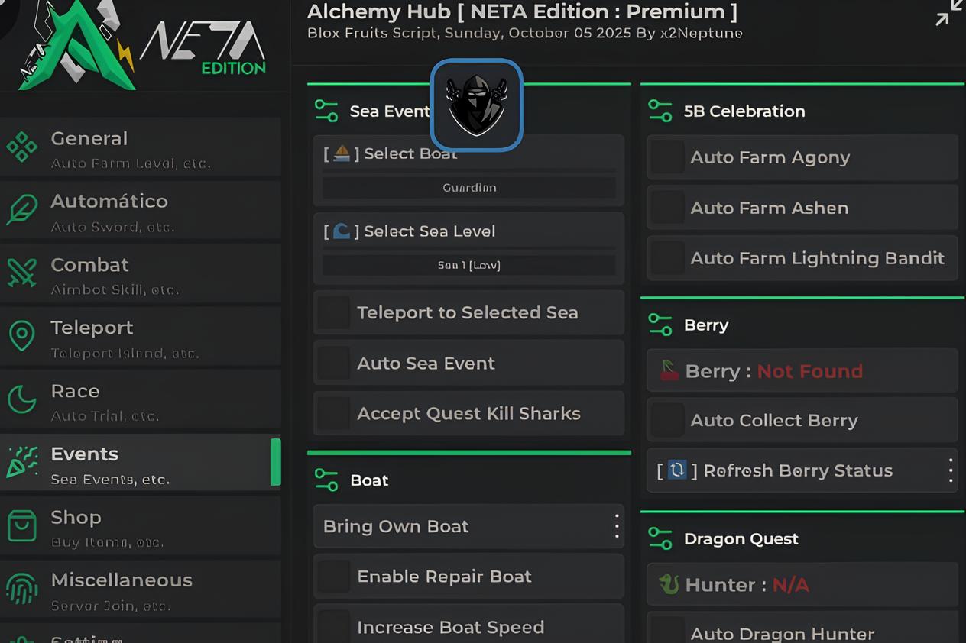Click the Teleport map pin icon
The image size is (966, 643).
[x=21, y=335]
